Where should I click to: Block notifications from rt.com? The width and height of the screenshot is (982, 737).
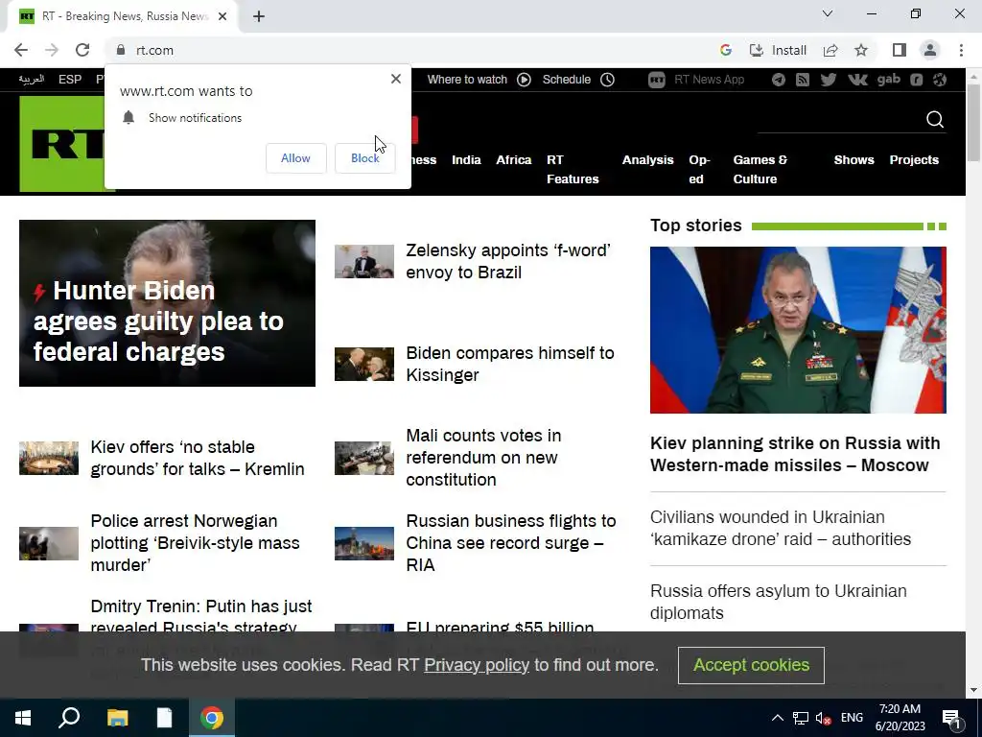364,158
